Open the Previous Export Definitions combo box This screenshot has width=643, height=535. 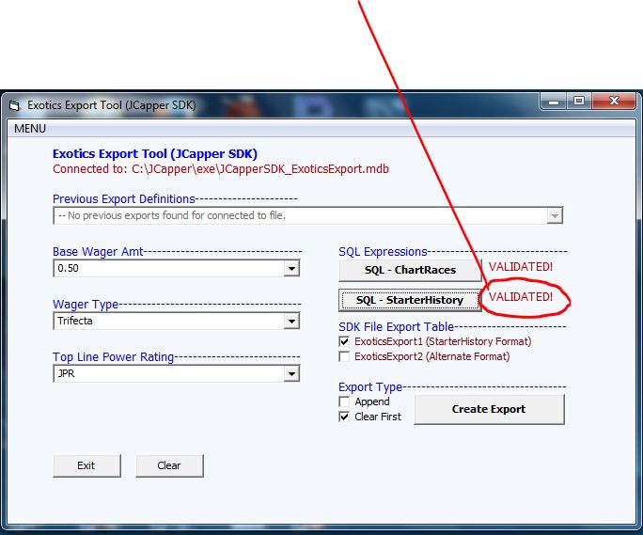tap(308, 215)
